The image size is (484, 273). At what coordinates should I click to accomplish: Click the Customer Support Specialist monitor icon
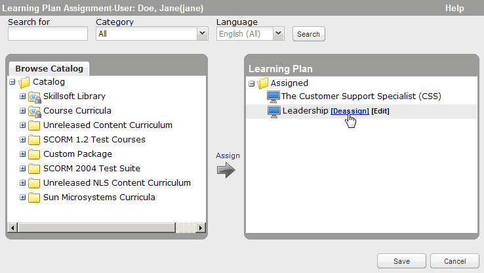(x=273, y=96)
